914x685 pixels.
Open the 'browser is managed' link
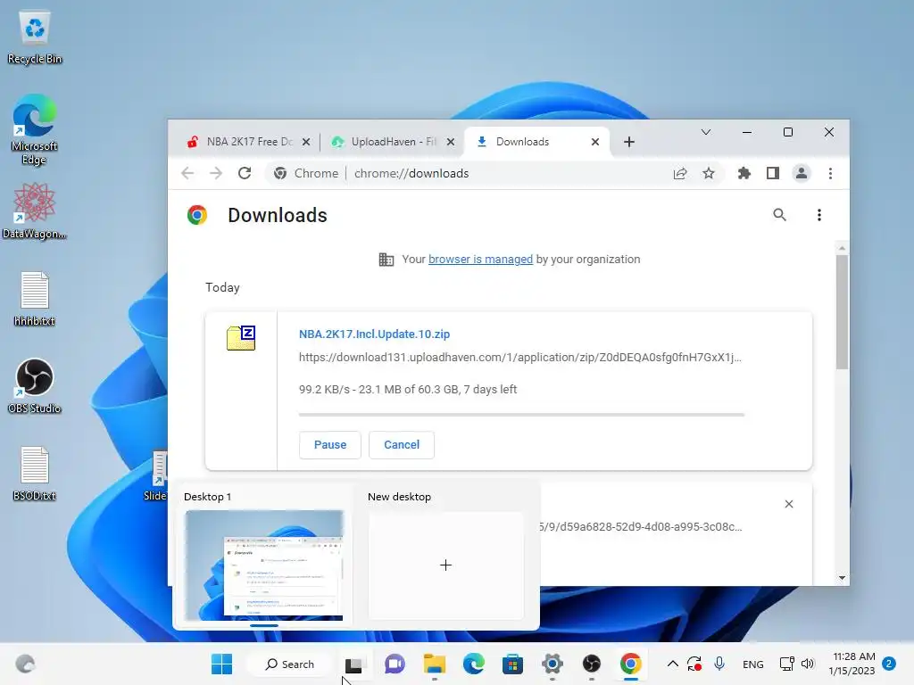coord(480,260)
